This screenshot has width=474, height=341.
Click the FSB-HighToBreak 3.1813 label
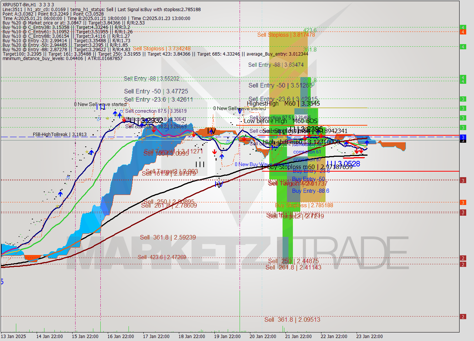click(60, 135)
